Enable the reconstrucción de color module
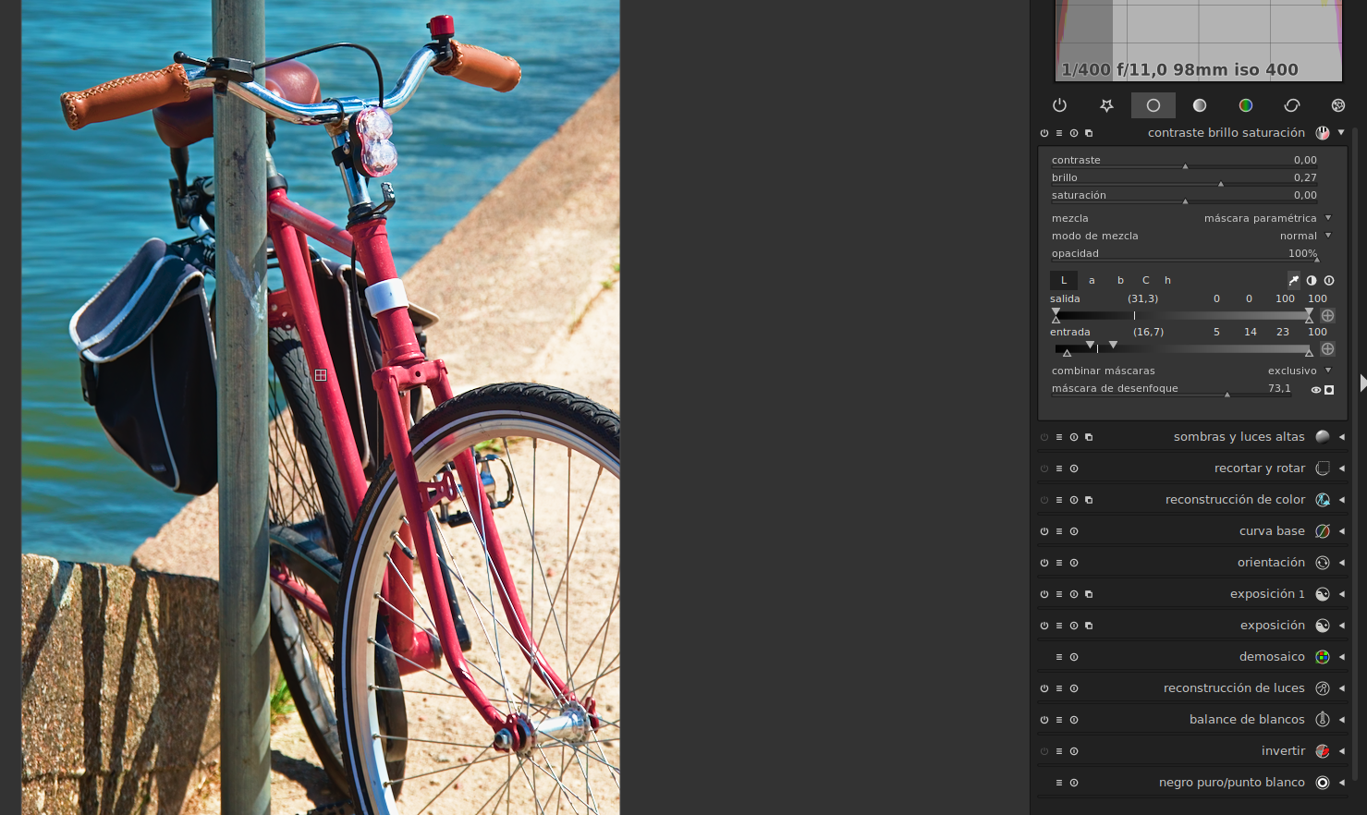The height and width of the screenshot is (815, 1367). [x=1044, y=500]
